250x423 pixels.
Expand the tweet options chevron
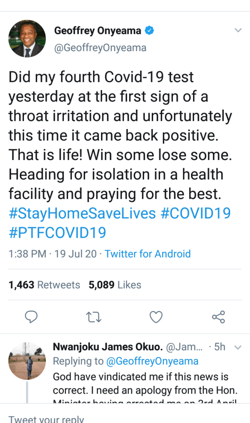pyautogui.click(x=238, y=31)
